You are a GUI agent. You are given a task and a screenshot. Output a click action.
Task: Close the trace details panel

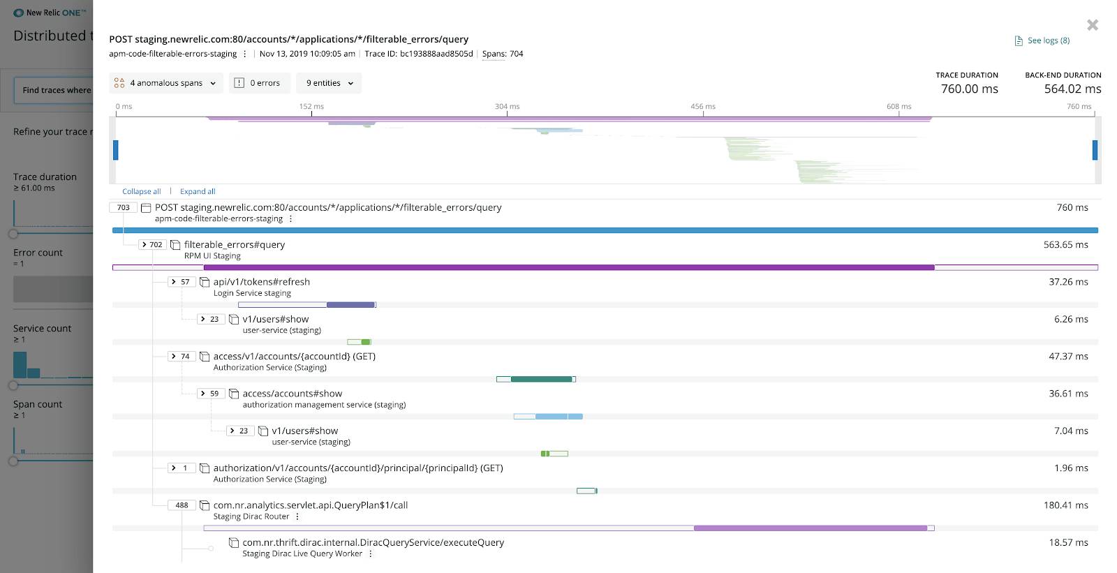1093,25
